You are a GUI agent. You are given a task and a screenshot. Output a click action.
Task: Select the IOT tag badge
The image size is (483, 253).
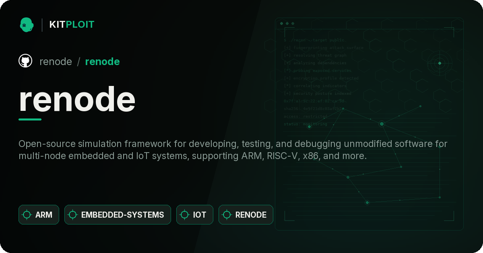tap(195, 215)
